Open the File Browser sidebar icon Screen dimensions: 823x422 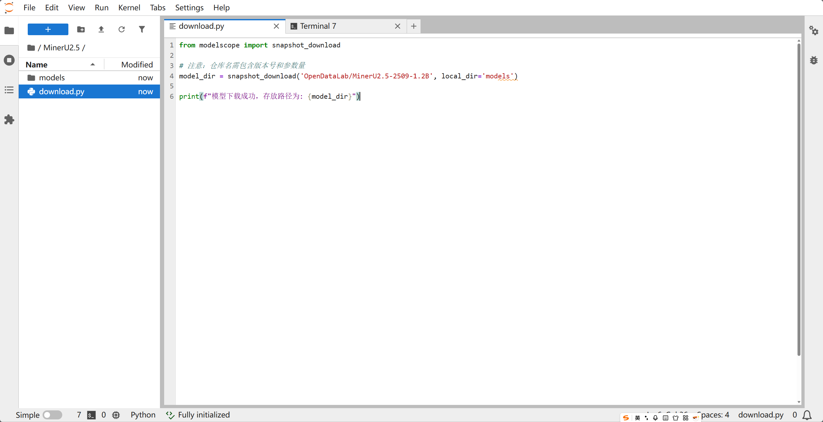(9, 31)
